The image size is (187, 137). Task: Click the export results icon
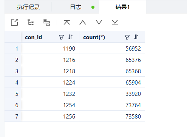[14, 22]
